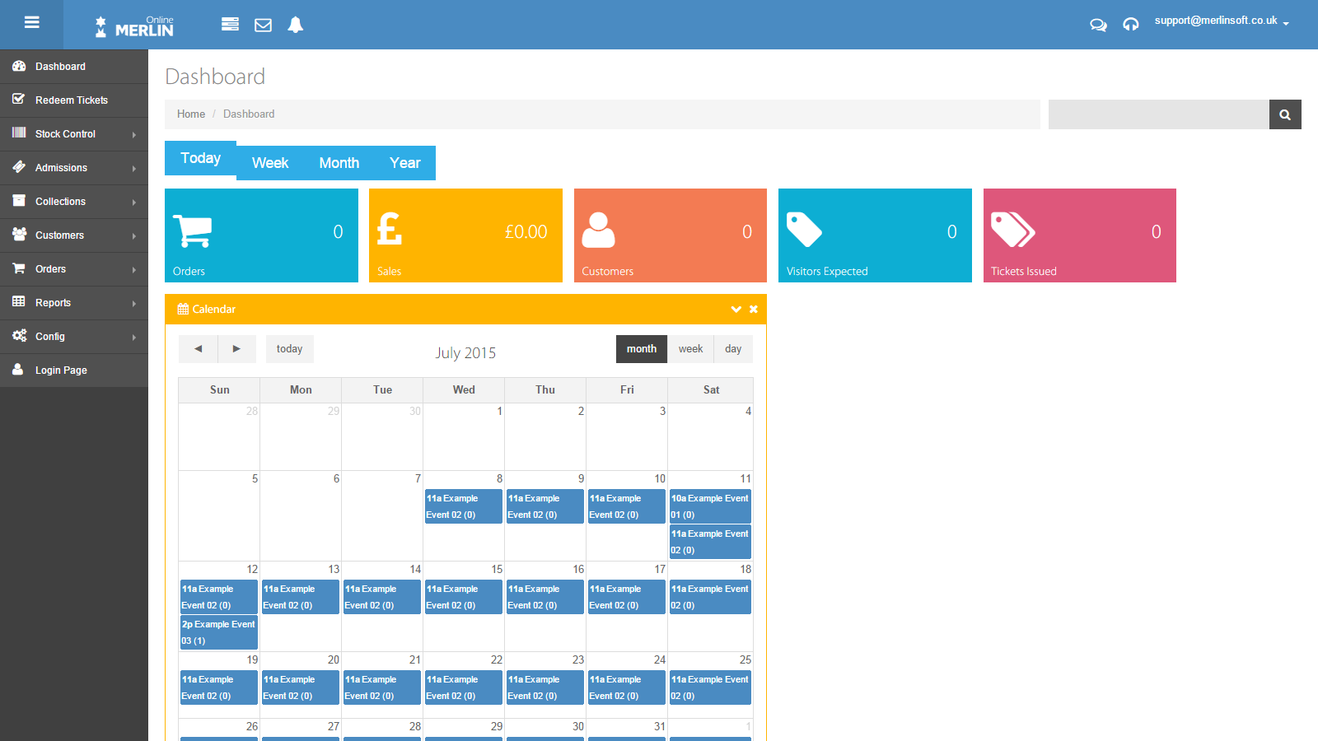Select the Month tab
This screenshot has height=741, width=1318.
tap(339, 163)
